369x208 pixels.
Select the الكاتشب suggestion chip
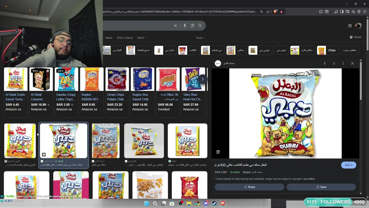pos(188,50)
